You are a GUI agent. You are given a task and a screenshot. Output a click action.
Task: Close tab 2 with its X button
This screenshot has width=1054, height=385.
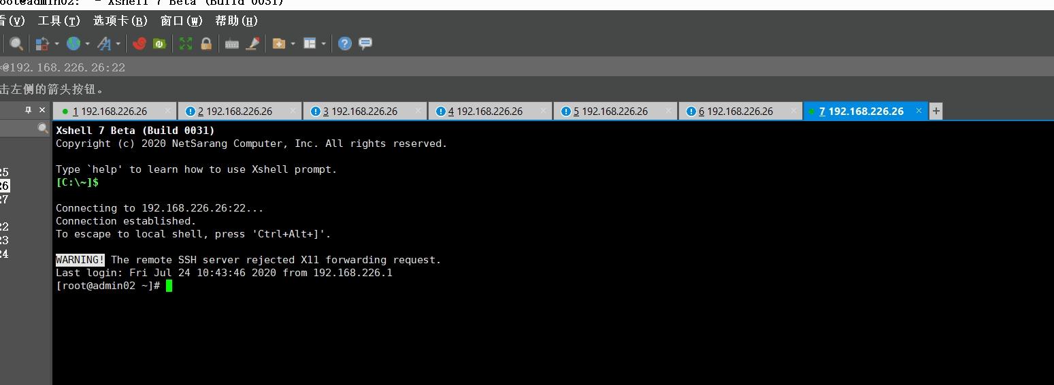[293, 111]
